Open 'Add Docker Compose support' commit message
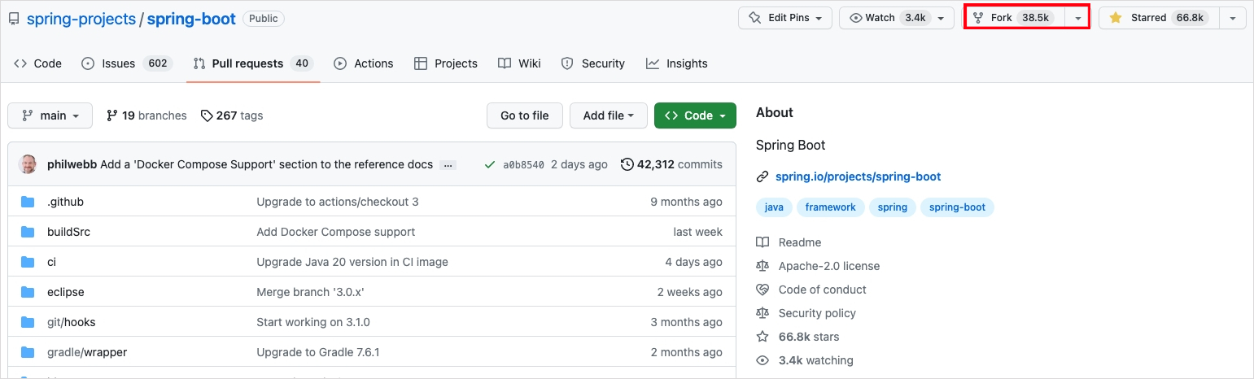 click(x=335, y=232)
